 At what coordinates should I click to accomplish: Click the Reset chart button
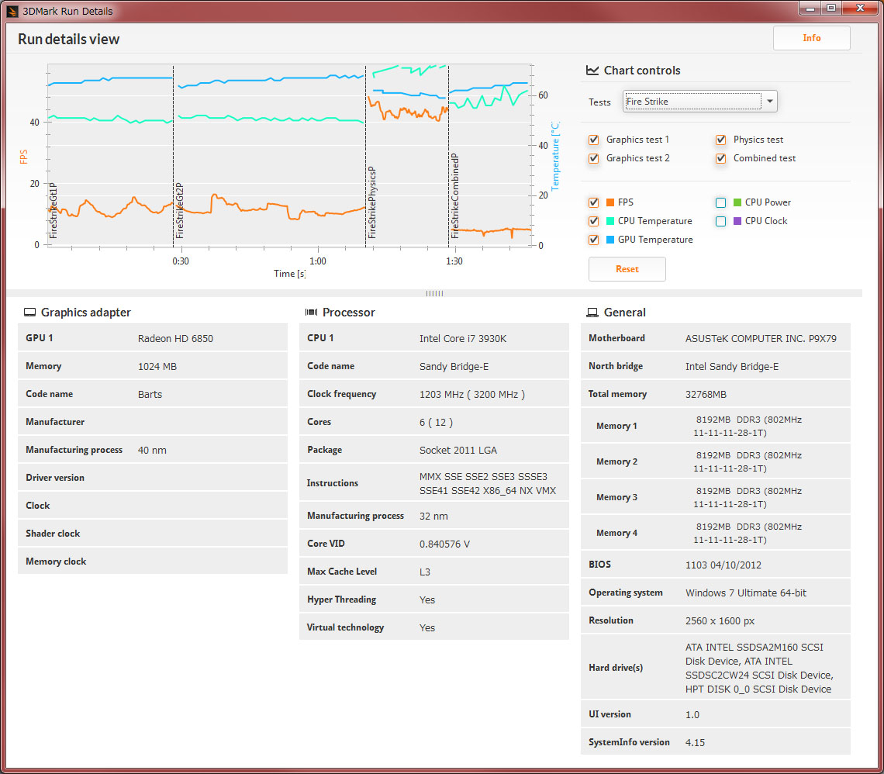(x=627, y=269)
